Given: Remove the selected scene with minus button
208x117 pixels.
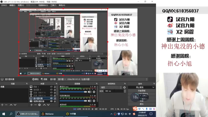Looking at the screenshot, I should tap(6, 105).
